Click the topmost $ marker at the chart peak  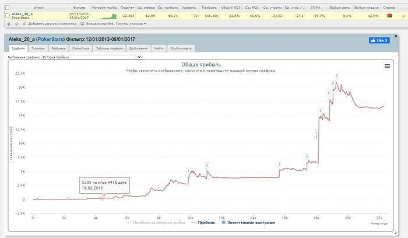coord(337,76)
